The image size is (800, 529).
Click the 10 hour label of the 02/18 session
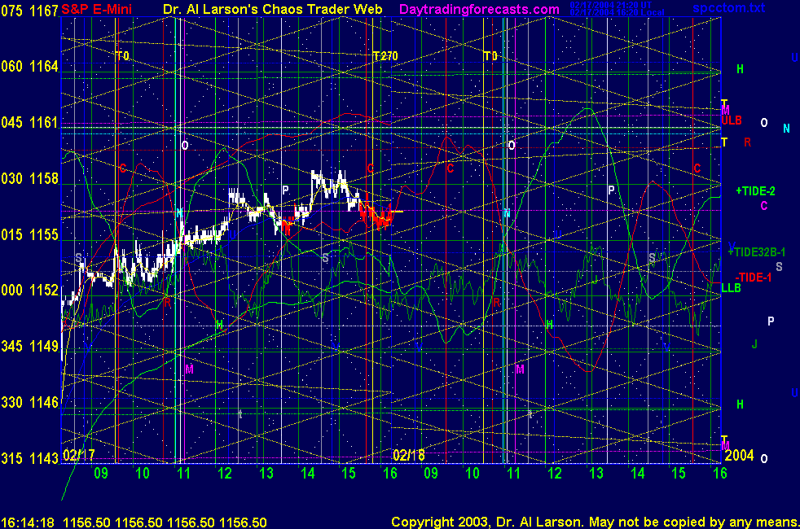[473, 473]
